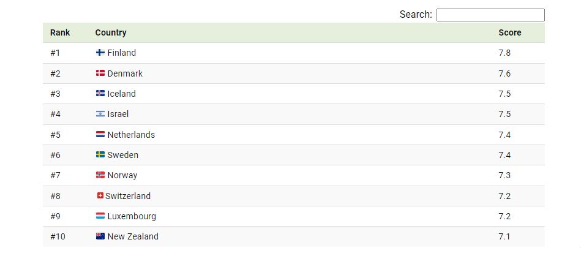Click the Iceland flag icon

click(x=100, y=94)
